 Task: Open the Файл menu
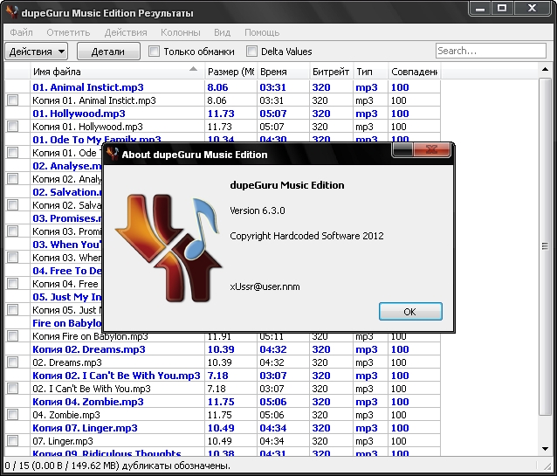click(x=21, y=32)
